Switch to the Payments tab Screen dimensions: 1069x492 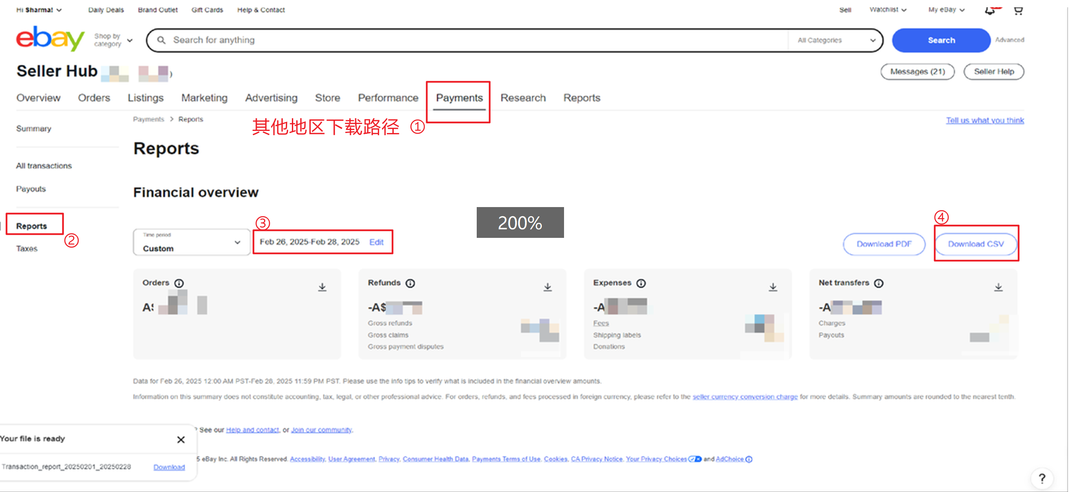459,98
